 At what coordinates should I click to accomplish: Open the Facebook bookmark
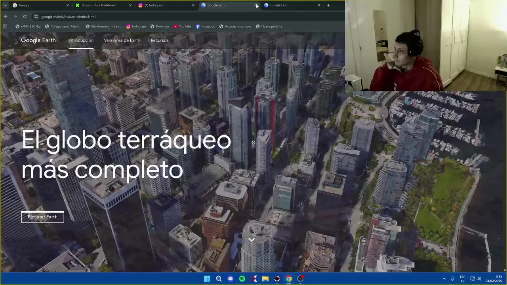tap(205, 26)
